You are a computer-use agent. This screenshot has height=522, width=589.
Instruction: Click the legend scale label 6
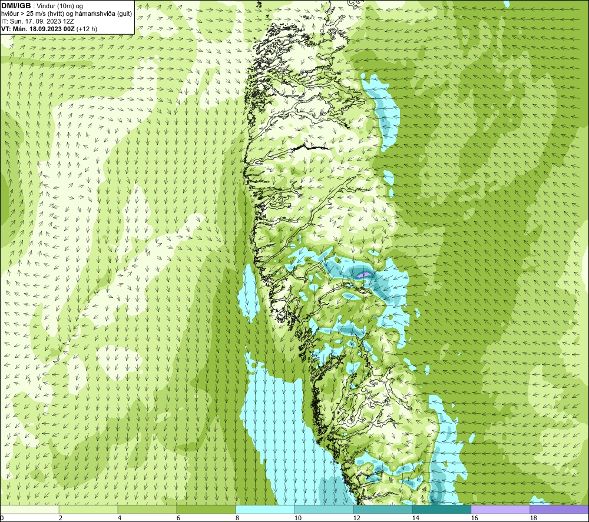coord(178,518)
